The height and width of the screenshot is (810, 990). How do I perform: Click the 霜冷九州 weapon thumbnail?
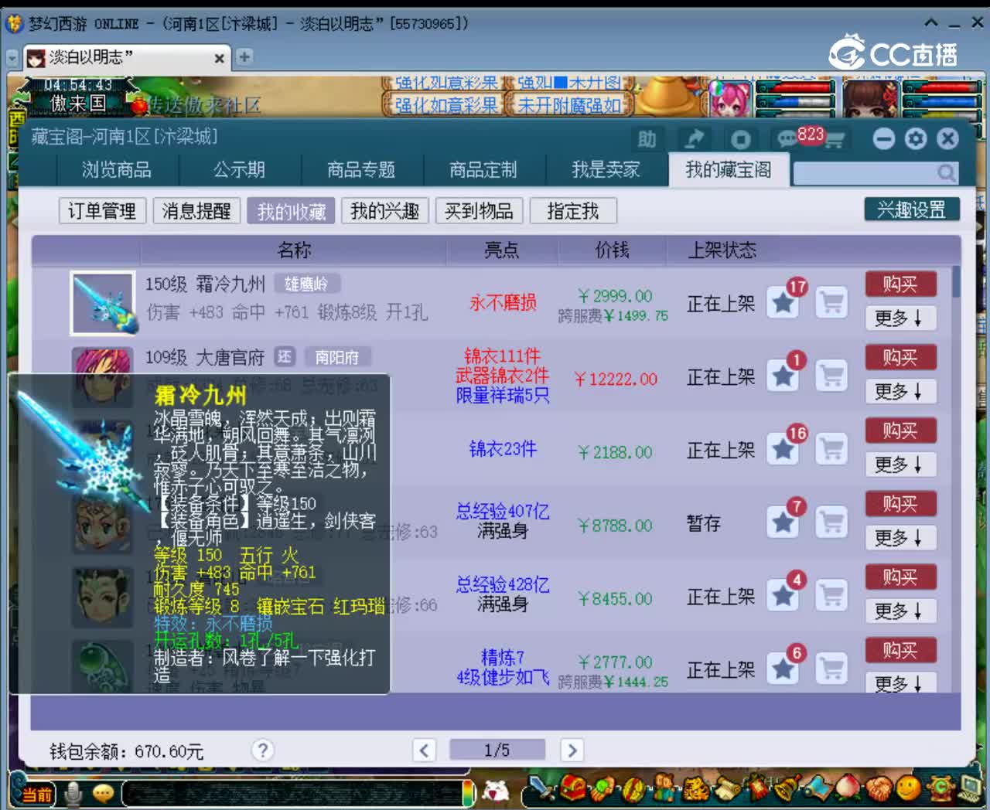pos(104,302)
